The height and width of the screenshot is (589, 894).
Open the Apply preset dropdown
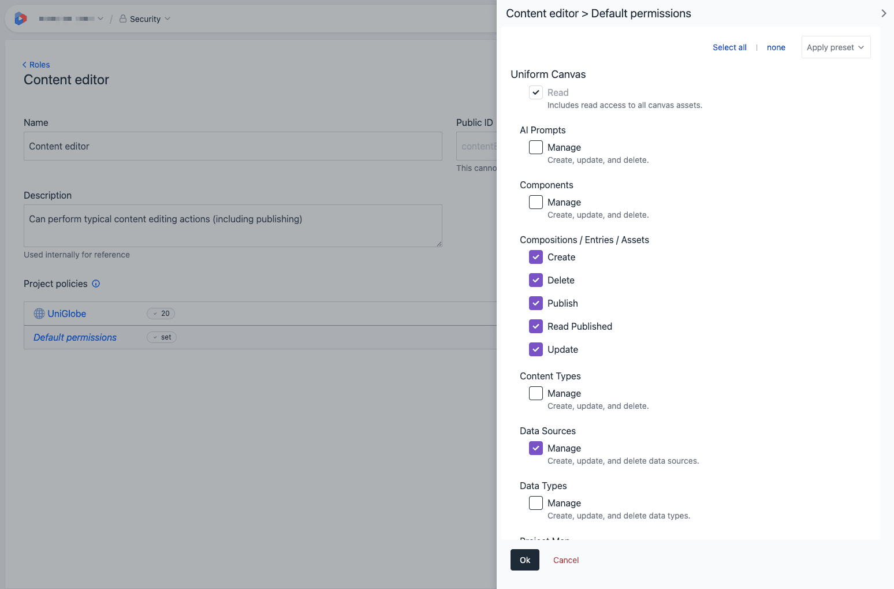[835, 47]
